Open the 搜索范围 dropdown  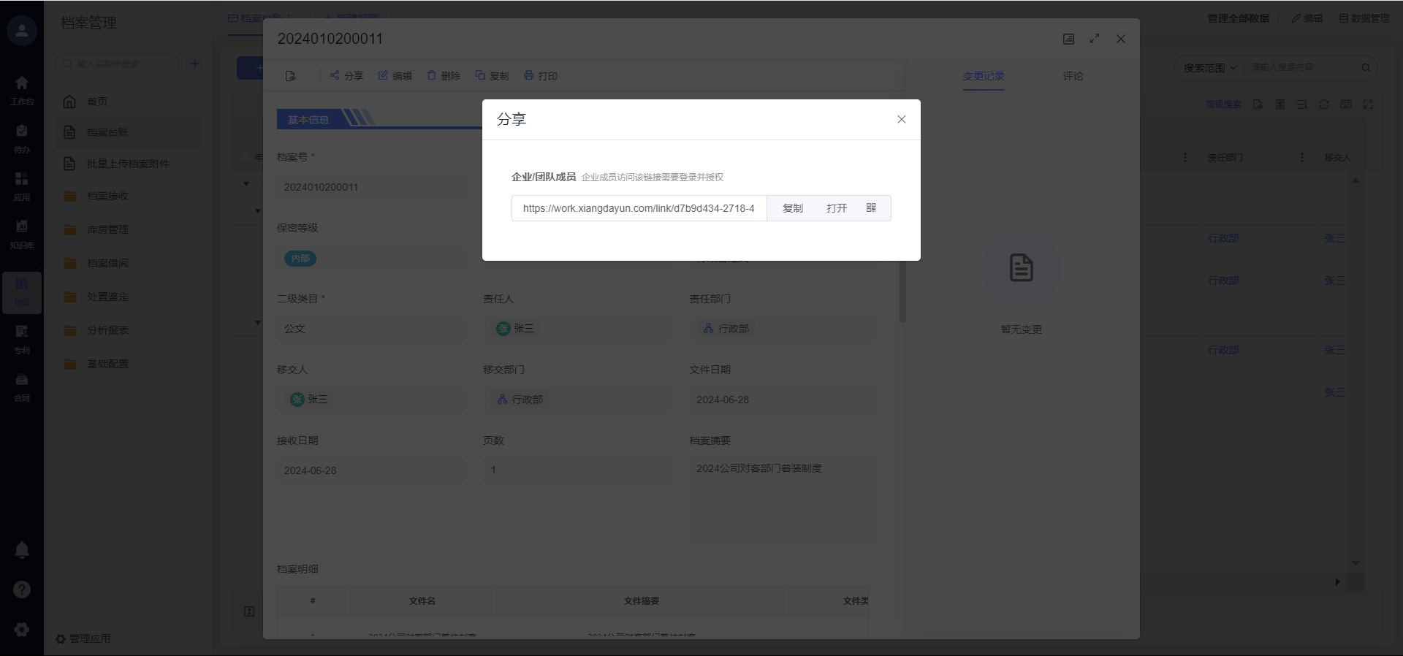[x=1210, y=68]
